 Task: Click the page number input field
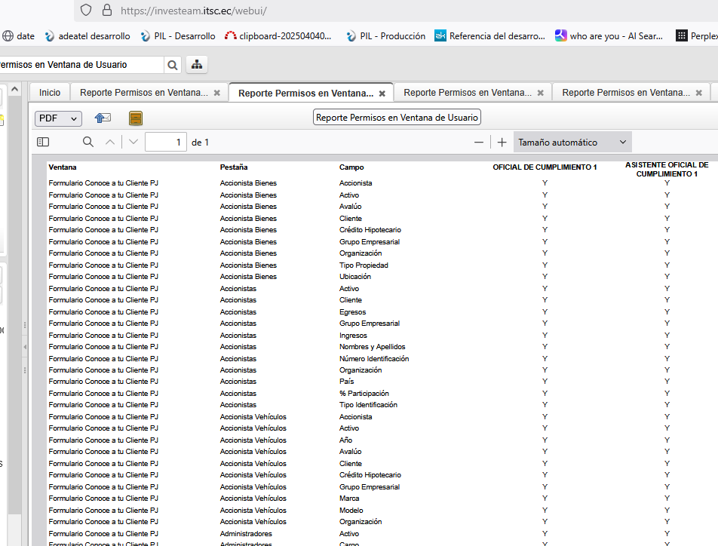coord(166,142)
